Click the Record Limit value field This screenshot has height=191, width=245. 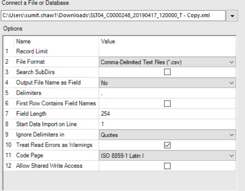tap(167, 52)
